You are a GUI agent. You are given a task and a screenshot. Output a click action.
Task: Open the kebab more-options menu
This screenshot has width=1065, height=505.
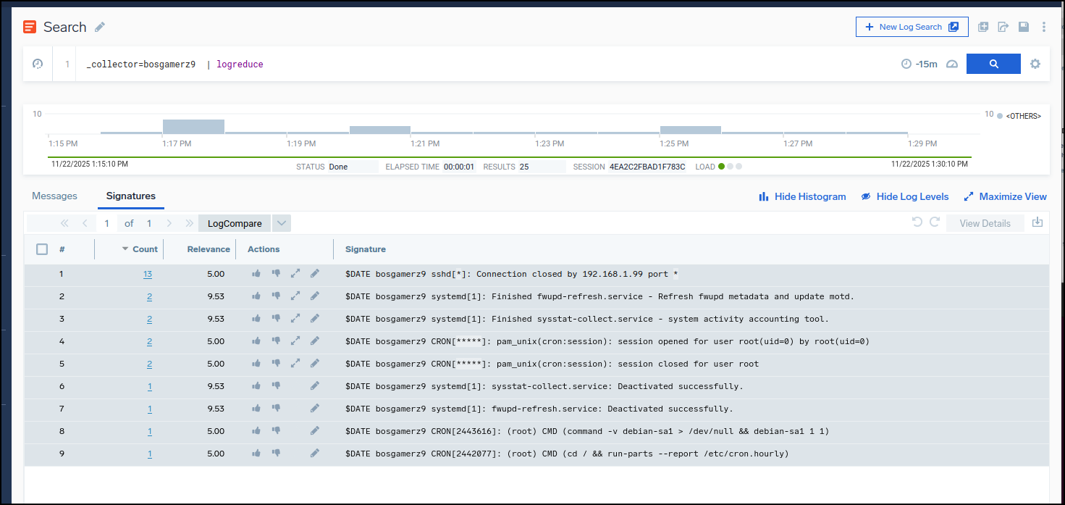[x=1043, y=27]
